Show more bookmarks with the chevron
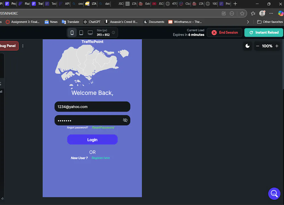284x205 pixels. coord(248,22)
